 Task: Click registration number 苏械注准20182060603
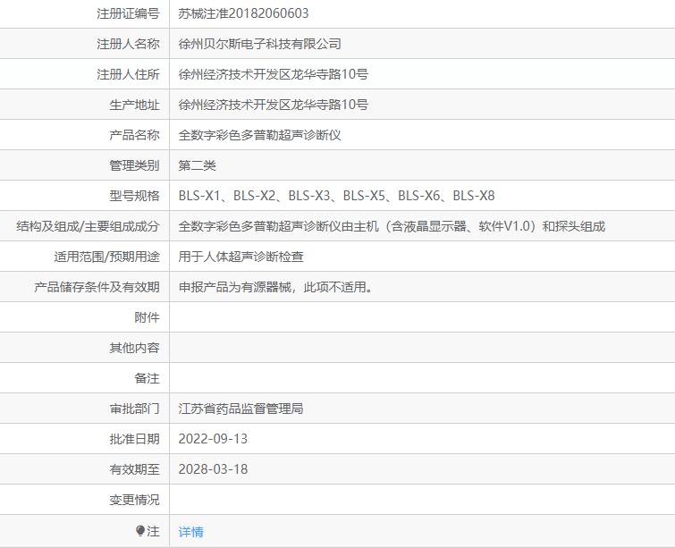[x=244, y=13]
